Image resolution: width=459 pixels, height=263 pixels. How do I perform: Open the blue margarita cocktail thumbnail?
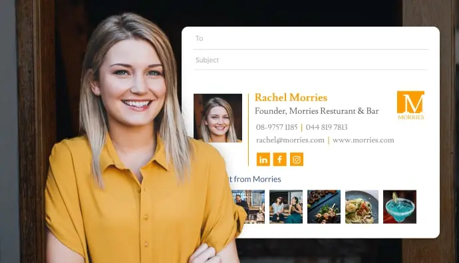[x=400, y=207]
